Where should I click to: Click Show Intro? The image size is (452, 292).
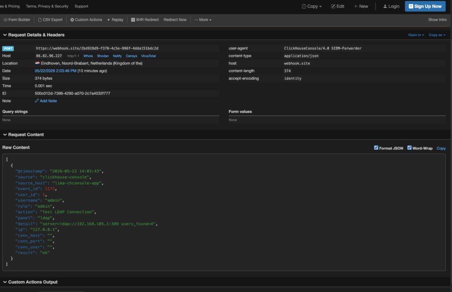coord(437,19)
